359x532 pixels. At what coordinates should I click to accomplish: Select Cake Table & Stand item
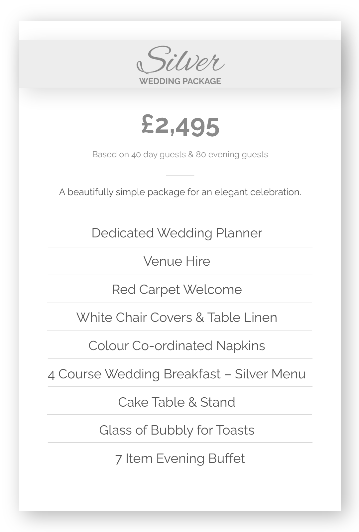pos(177,402)
